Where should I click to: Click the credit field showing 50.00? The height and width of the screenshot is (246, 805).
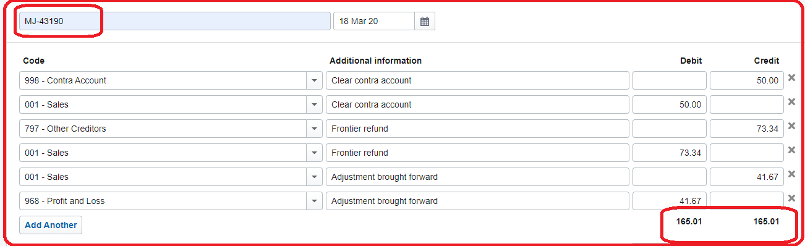click(746, 80)
